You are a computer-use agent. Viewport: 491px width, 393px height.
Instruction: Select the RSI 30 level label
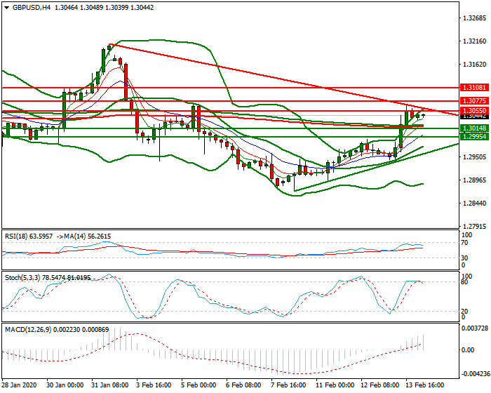click(x=464, y=258)
